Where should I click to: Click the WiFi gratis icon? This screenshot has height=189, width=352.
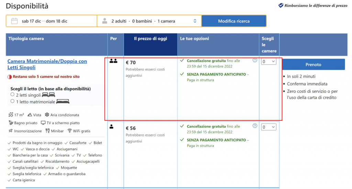click(69, 131)
